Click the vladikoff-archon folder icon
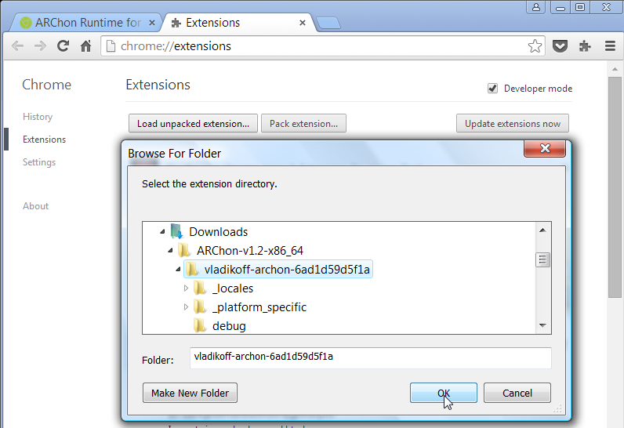 192,270
